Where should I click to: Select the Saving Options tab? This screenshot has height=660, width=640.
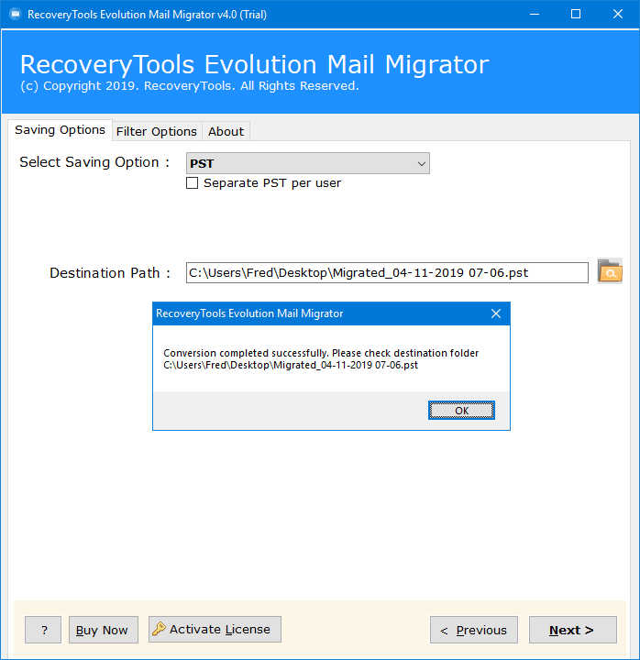60,129
